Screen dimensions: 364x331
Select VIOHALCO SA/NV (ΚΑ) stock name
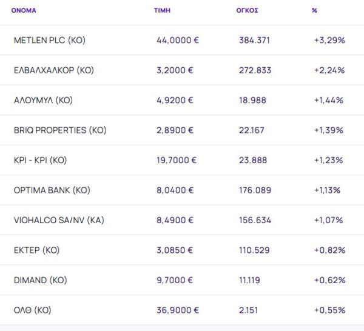[x=58, y=220]
